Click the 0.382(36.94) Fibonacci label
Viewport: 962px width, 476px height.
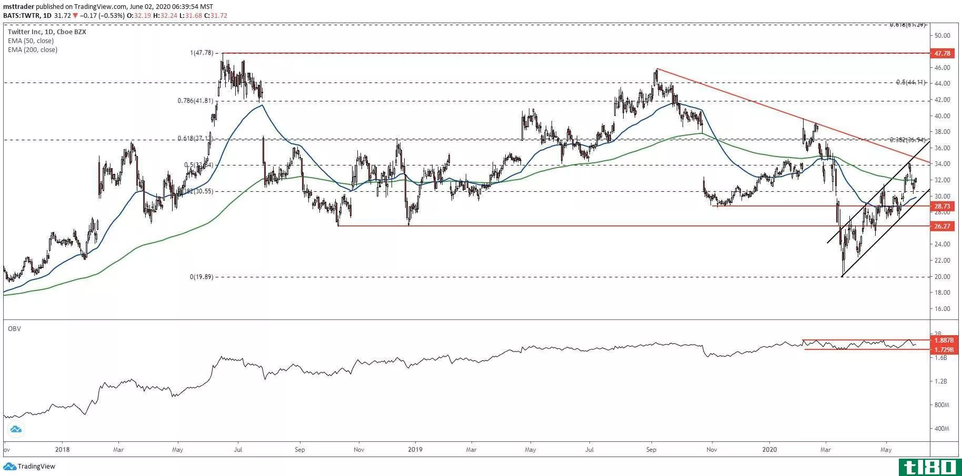907,140
